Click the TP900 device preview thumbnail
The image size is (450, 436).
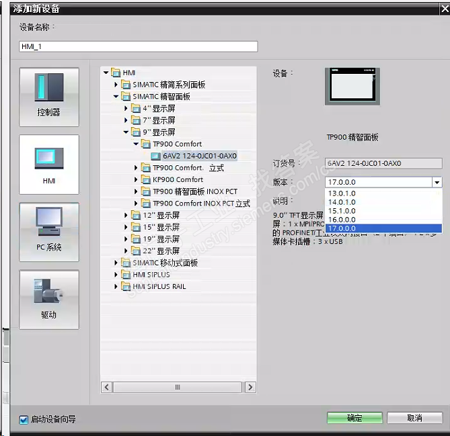(352, 87)
